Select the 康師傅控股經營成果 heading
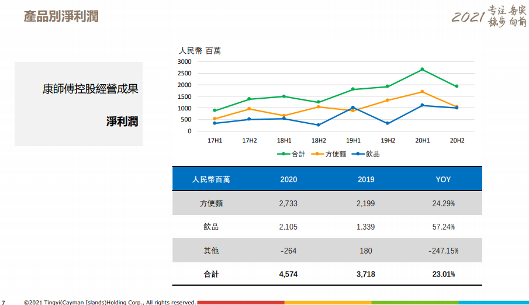 tap(91, 89)
